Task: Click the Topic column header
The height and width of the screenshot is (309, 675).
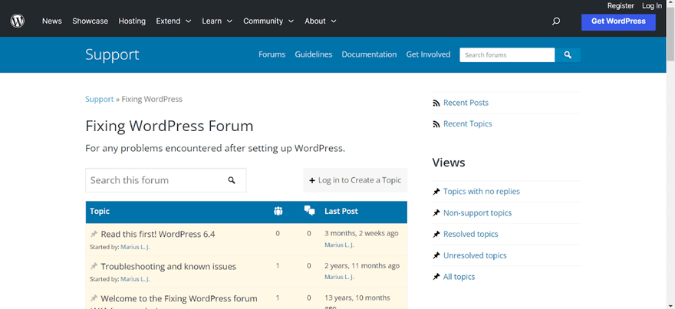Action: point(100,212)
